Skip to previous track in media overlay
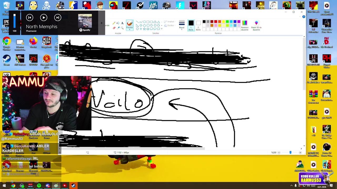This screenshot has height=189, width=337. pyautogui.click(x=29, y=18)
